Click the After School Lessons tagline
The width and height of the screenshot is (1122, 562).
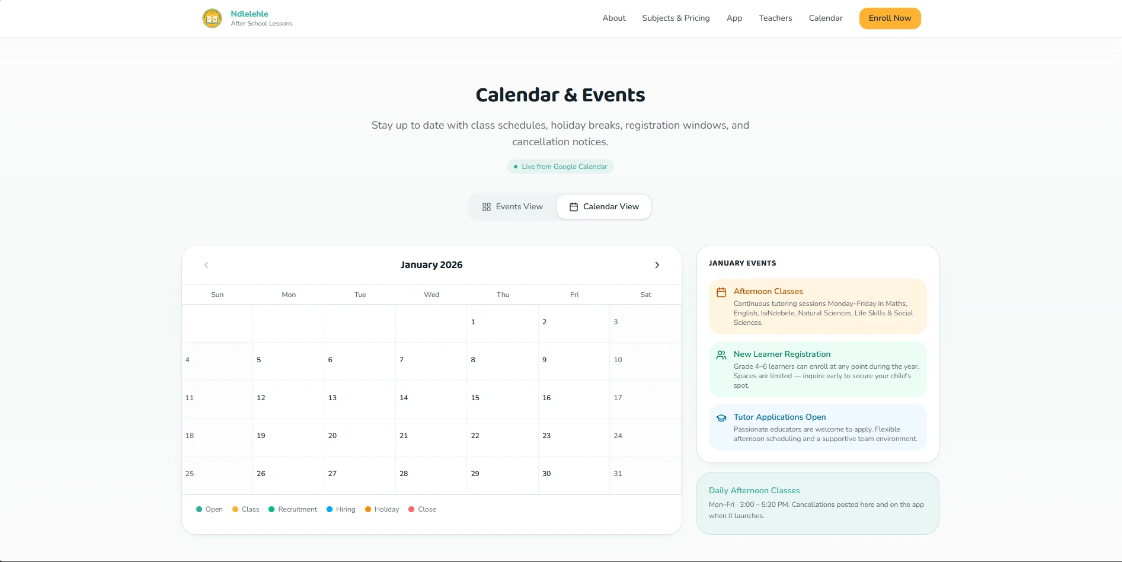click(261, 24)
